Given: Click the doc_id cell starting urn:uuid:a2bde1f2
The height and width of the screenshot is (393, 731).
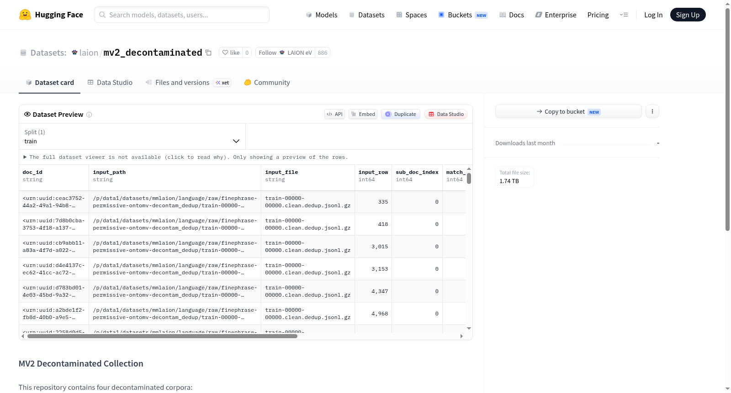Looking at the screenshot, I should pyautogui.click(x=54, y=314).
